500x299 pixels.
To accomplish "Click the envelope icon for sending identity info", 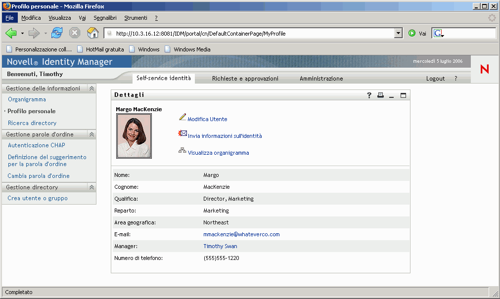I will (182, 134).
